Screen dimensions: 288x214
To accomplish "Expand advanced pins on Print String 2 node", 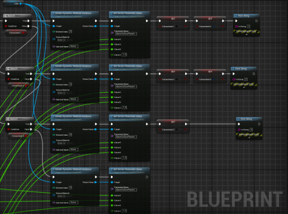I will (244, 87).
